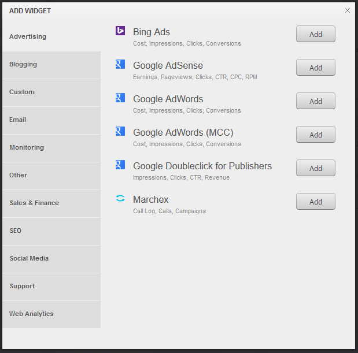This screenshot has width=358, height=353.
Task: Click the Google Doubleclick for Publishers icon
Action: [x=120, y=165]
